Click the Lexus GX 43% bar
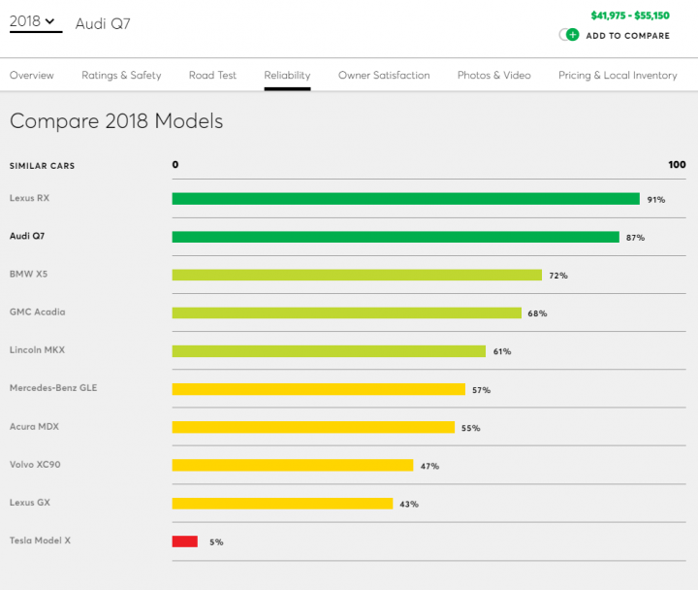 283,503
